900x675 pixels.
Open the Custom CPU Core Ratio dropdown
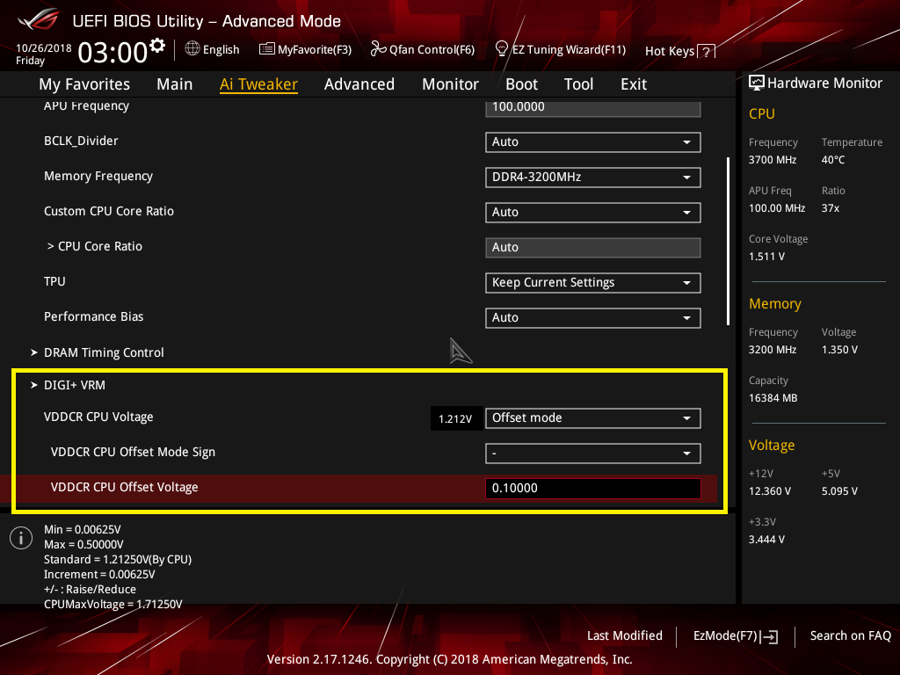tap(593, 213)
